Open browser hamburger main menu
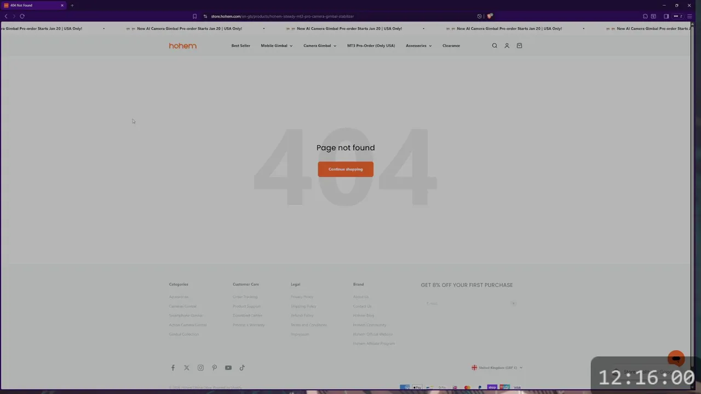This screenshot has width=701, height=394. point(689,16)
